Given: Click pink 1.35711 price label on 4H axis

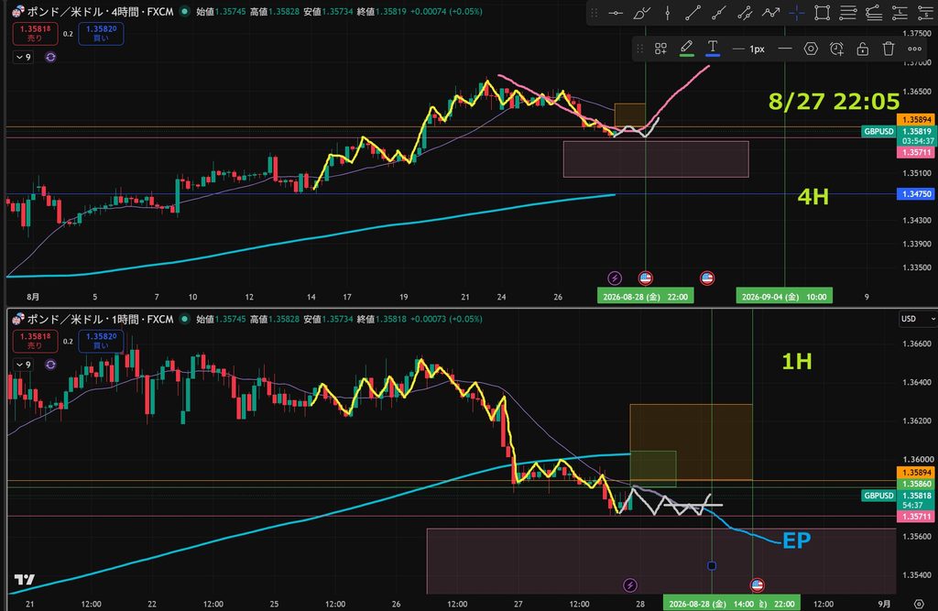Looking at the screenshot, I should (916, 153).
